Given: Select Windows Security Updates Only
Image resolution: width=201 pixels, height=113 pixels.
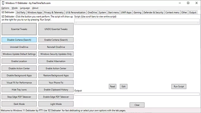Looking at the screenshot, I should point(56,54).
